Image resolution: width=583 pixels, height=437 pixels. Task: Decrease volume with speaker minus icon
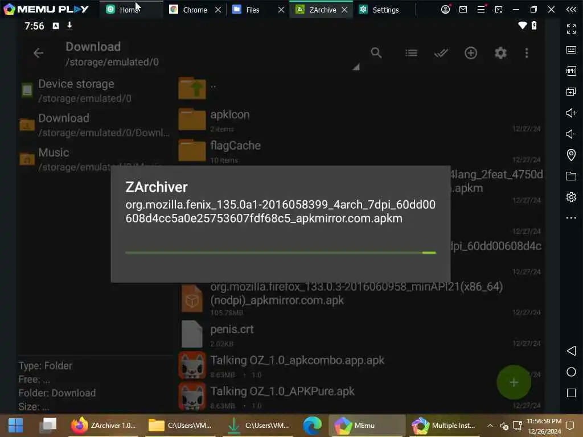[x=571, y=134]
